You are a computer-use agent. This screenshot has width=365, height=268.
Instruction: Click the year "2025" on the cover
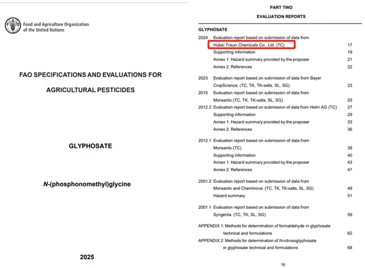[87, 257]
